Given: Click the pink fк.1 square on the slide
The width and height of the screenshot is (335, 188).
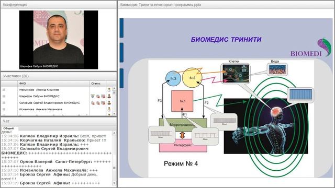Looking at the screenshot, I should (x=182, y=101).
